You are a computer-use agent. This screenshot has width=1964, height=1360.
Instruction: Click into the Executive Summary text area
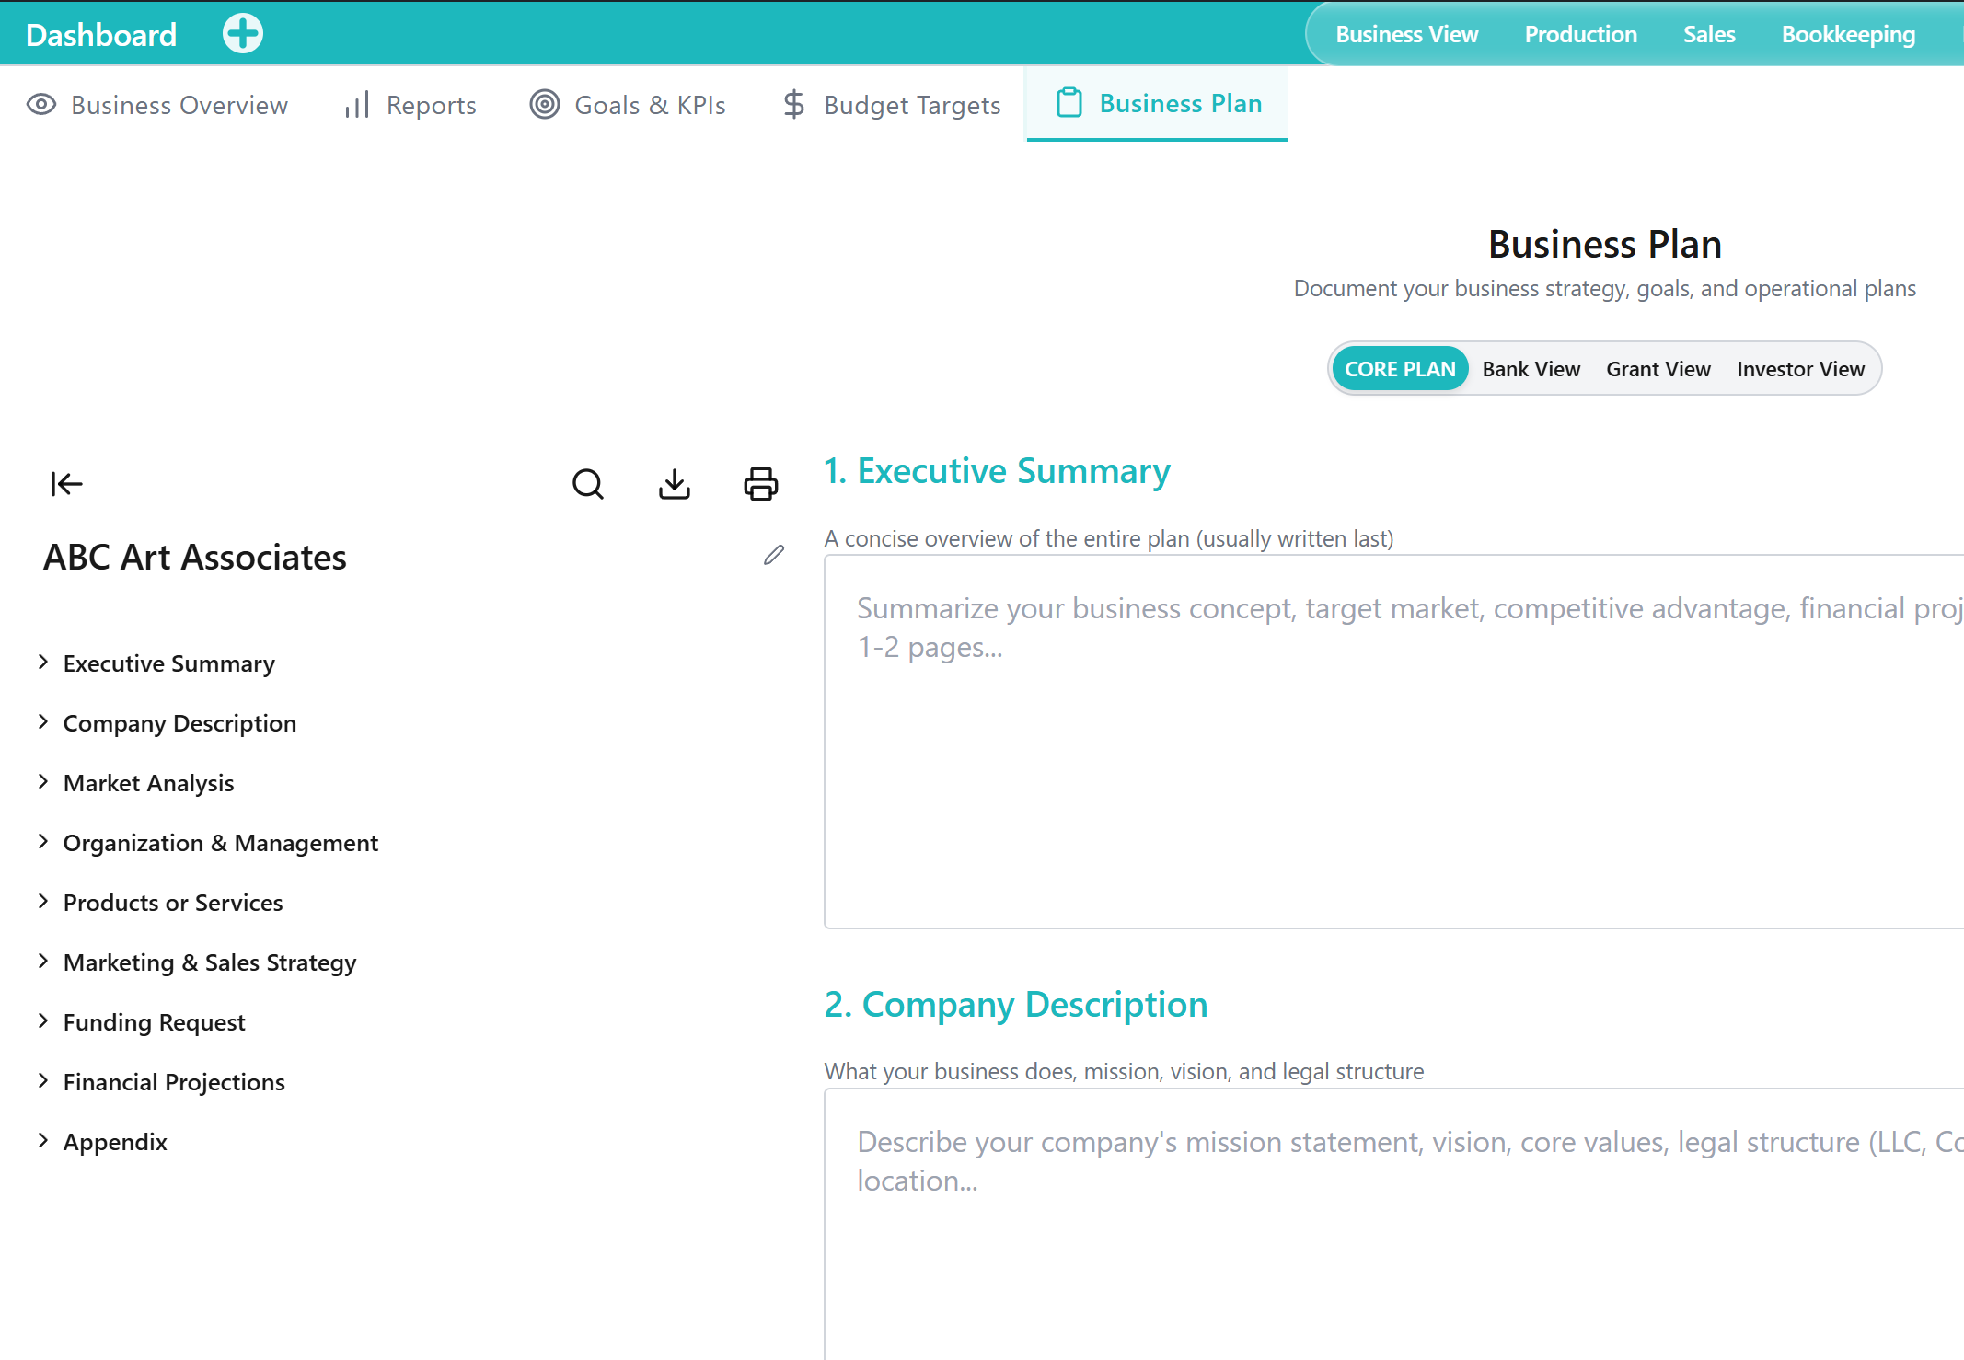coord(1393,741)
